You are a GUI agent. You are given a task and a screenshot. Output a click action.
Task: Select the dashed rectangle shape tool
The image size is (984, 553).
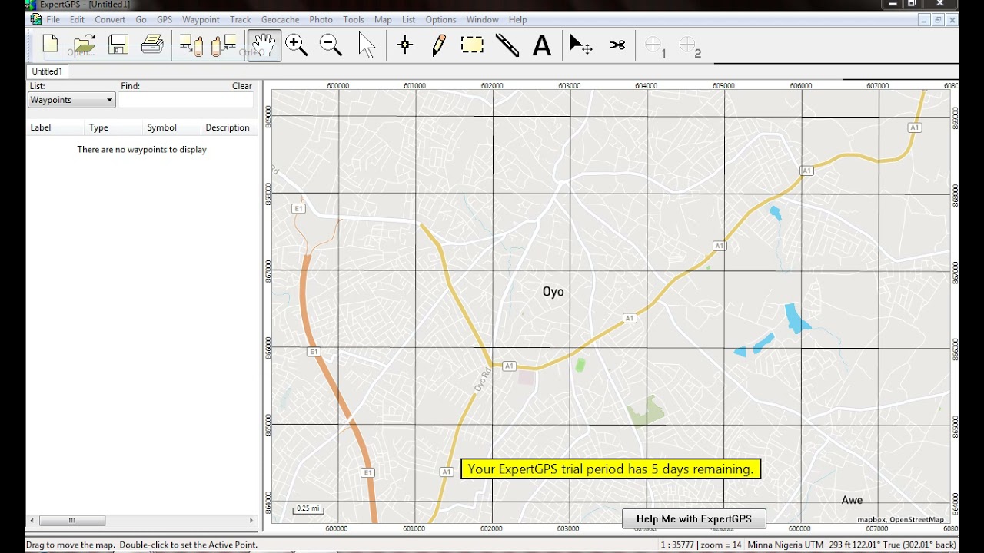(x=472, y=45)
